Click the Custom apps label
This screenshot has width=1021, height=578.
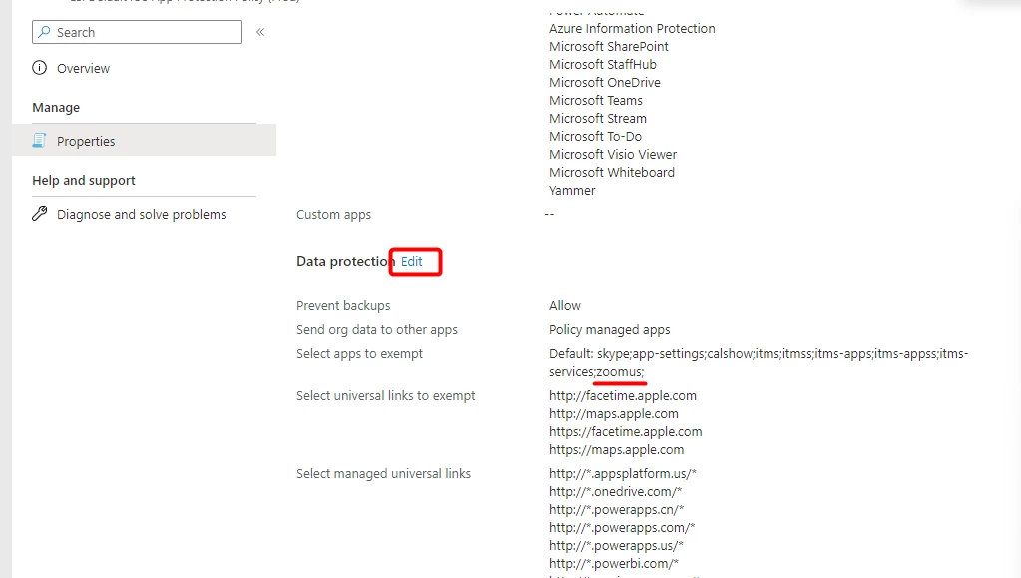(x=333, y=215)
